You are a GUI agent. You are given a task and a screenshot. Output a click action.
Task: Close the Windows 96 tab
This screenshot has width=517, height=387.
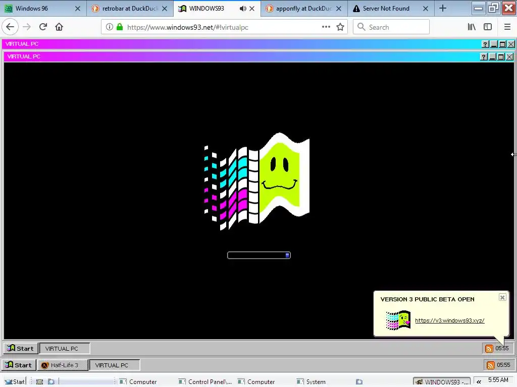coord(78,9)
